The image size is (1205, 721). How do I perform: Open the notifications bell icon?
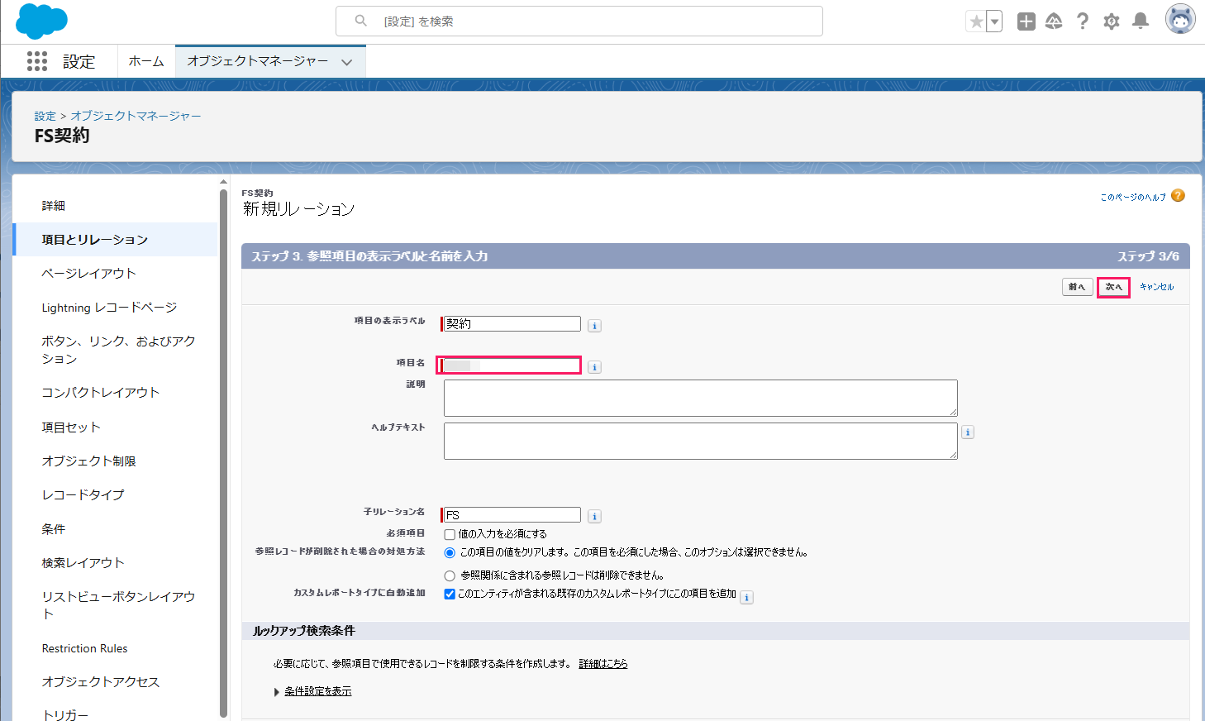coord(1141,21)
